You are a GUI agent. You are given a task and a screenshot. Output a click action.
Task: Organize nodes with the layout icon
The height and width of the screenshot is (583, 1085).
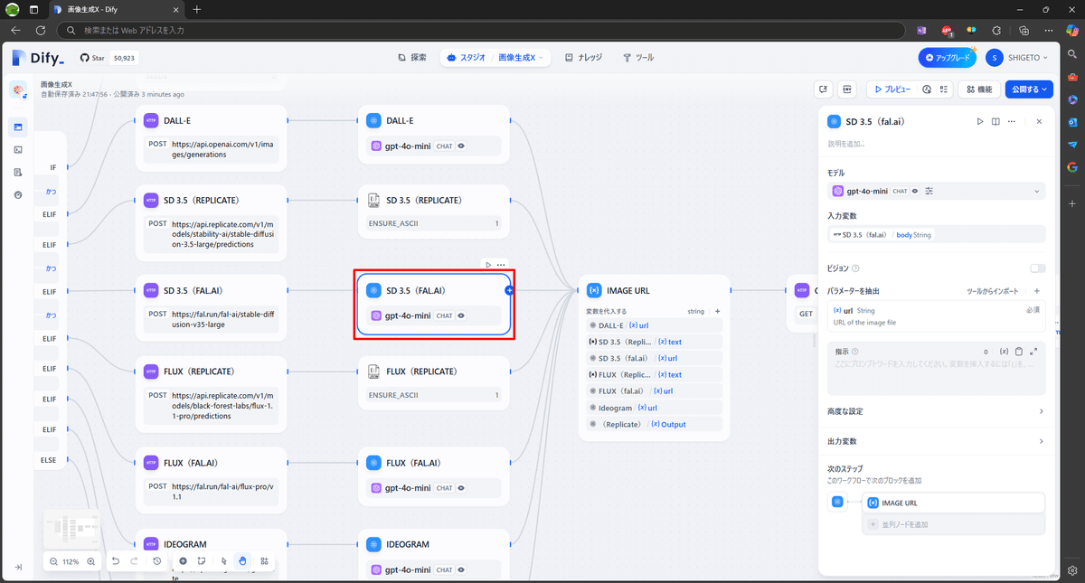264,561
